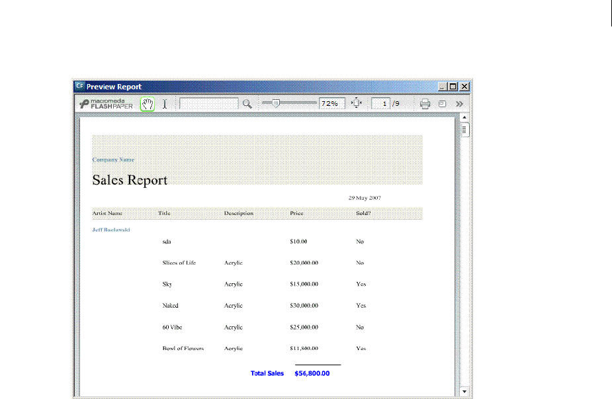This screenshot has width=612, height=399.
Task: Click 'Yes' in the Sky row
Action: coord(361,285)
